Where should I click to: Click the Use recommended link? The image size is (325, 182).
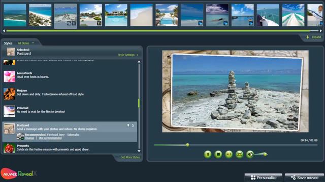point(50,138)
